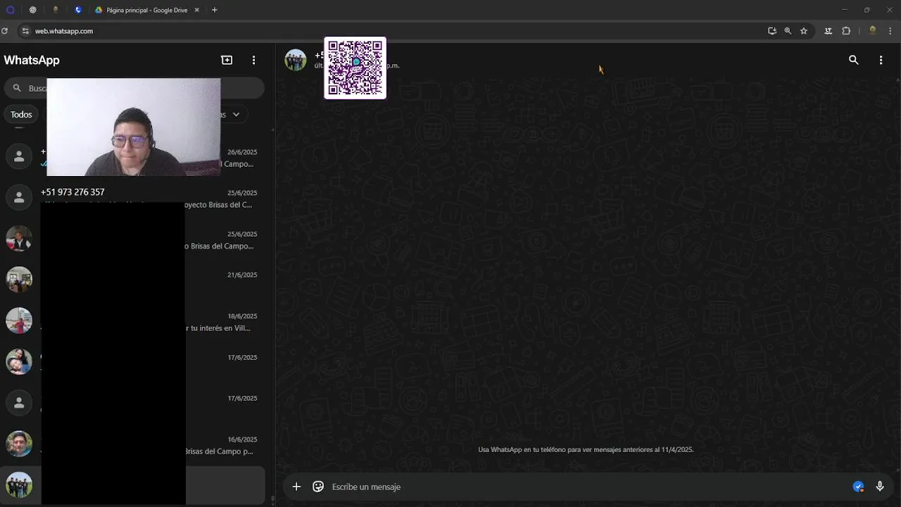The width and height of the screenshot is (901, 507).
Task: Click the avatar of the selected bottom chat
Action: pos(19,484)
